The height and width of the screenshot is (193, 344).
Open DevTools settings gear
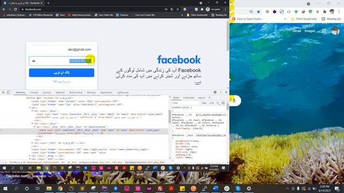[x=215, y=92]
